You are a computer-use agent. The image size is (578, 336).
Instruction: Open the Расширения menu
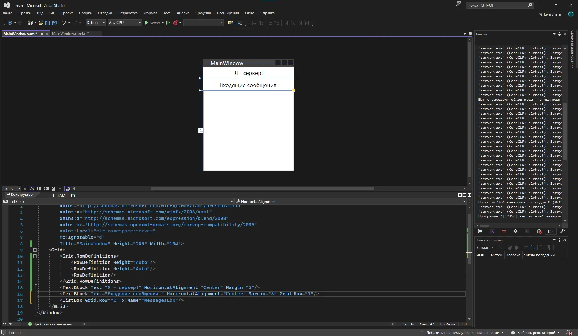click(x=228, y=13)
